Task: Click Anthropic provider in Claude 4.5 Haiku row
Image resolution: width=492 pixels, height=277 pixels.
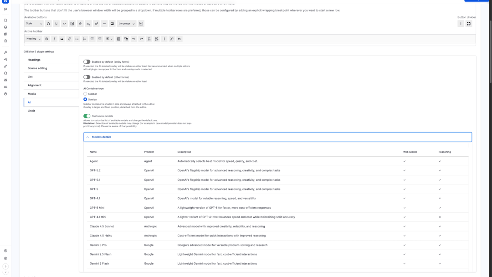Action: [150, 236]
